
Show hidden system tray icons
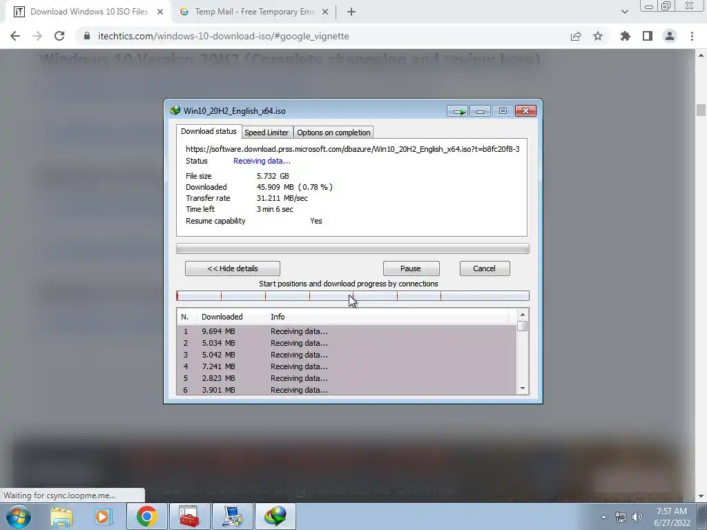[x=603, y=517]
